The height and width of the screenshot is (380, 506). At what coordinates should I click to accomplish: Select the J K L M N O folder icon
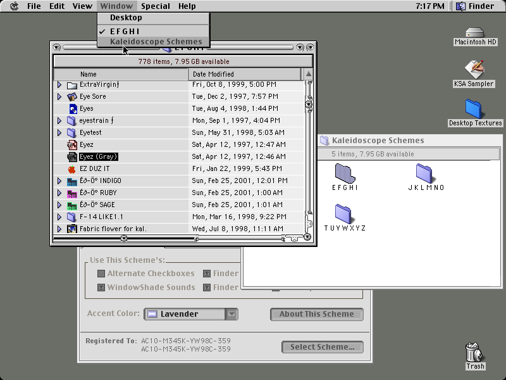(424, 173)
